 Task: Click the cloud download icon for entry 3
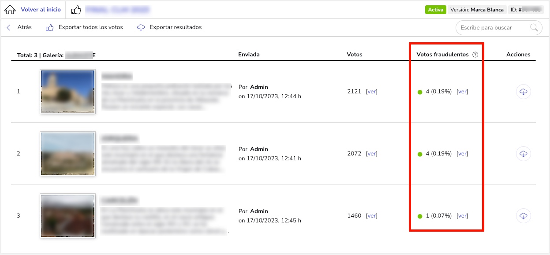point(523,216)
